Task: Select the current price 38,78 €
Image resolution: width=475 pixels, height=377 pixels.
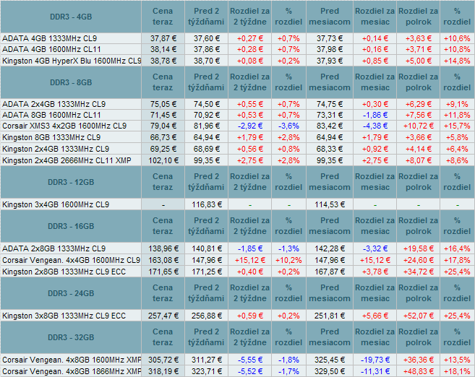Action: (x=163, y=61)
